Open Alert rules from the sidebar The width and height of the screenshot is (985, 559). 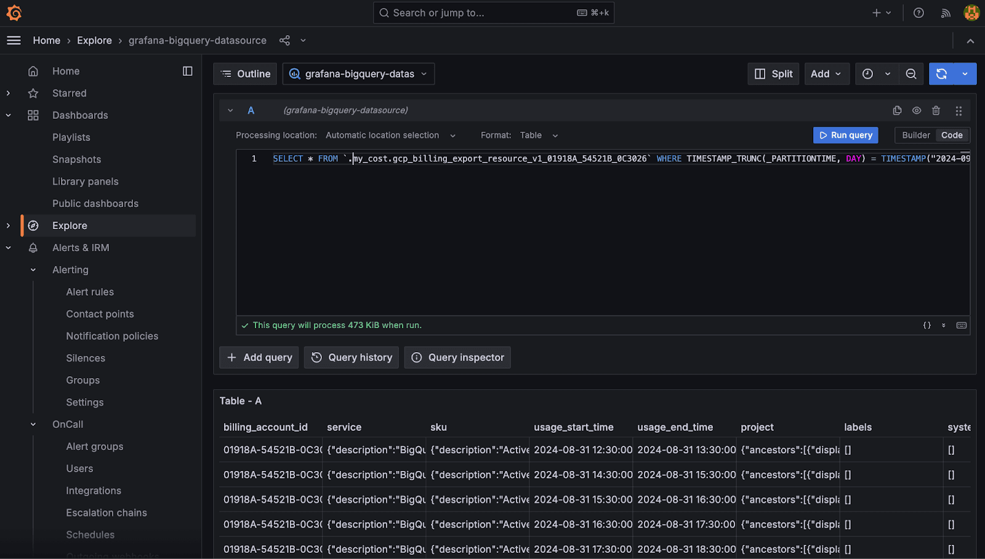(x=89, y=291)
